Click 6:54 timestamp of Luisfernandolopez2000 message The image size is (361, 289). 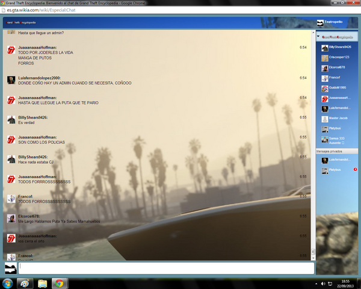click(x=303, y=78)
